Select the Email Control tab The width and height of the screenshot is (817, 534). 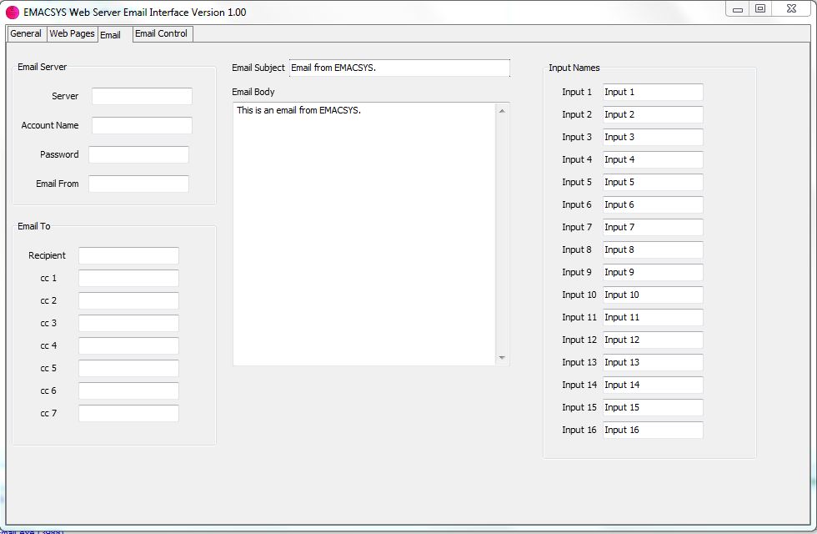pos(161,33)
